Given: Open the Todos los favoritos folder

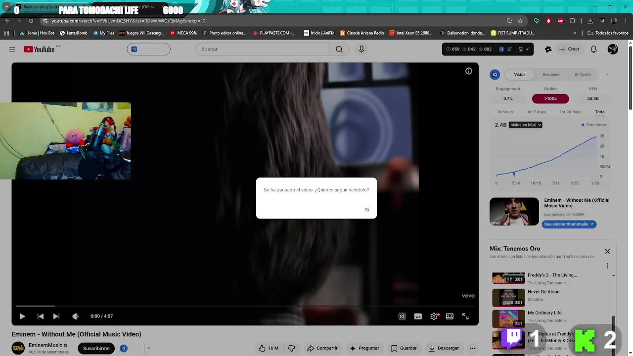Looking at the screenshot, I should coord(608,33).
